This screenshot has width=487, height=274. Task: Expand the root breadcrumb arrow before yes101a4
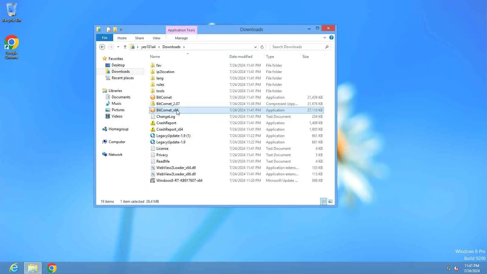(x=138, y=47)
